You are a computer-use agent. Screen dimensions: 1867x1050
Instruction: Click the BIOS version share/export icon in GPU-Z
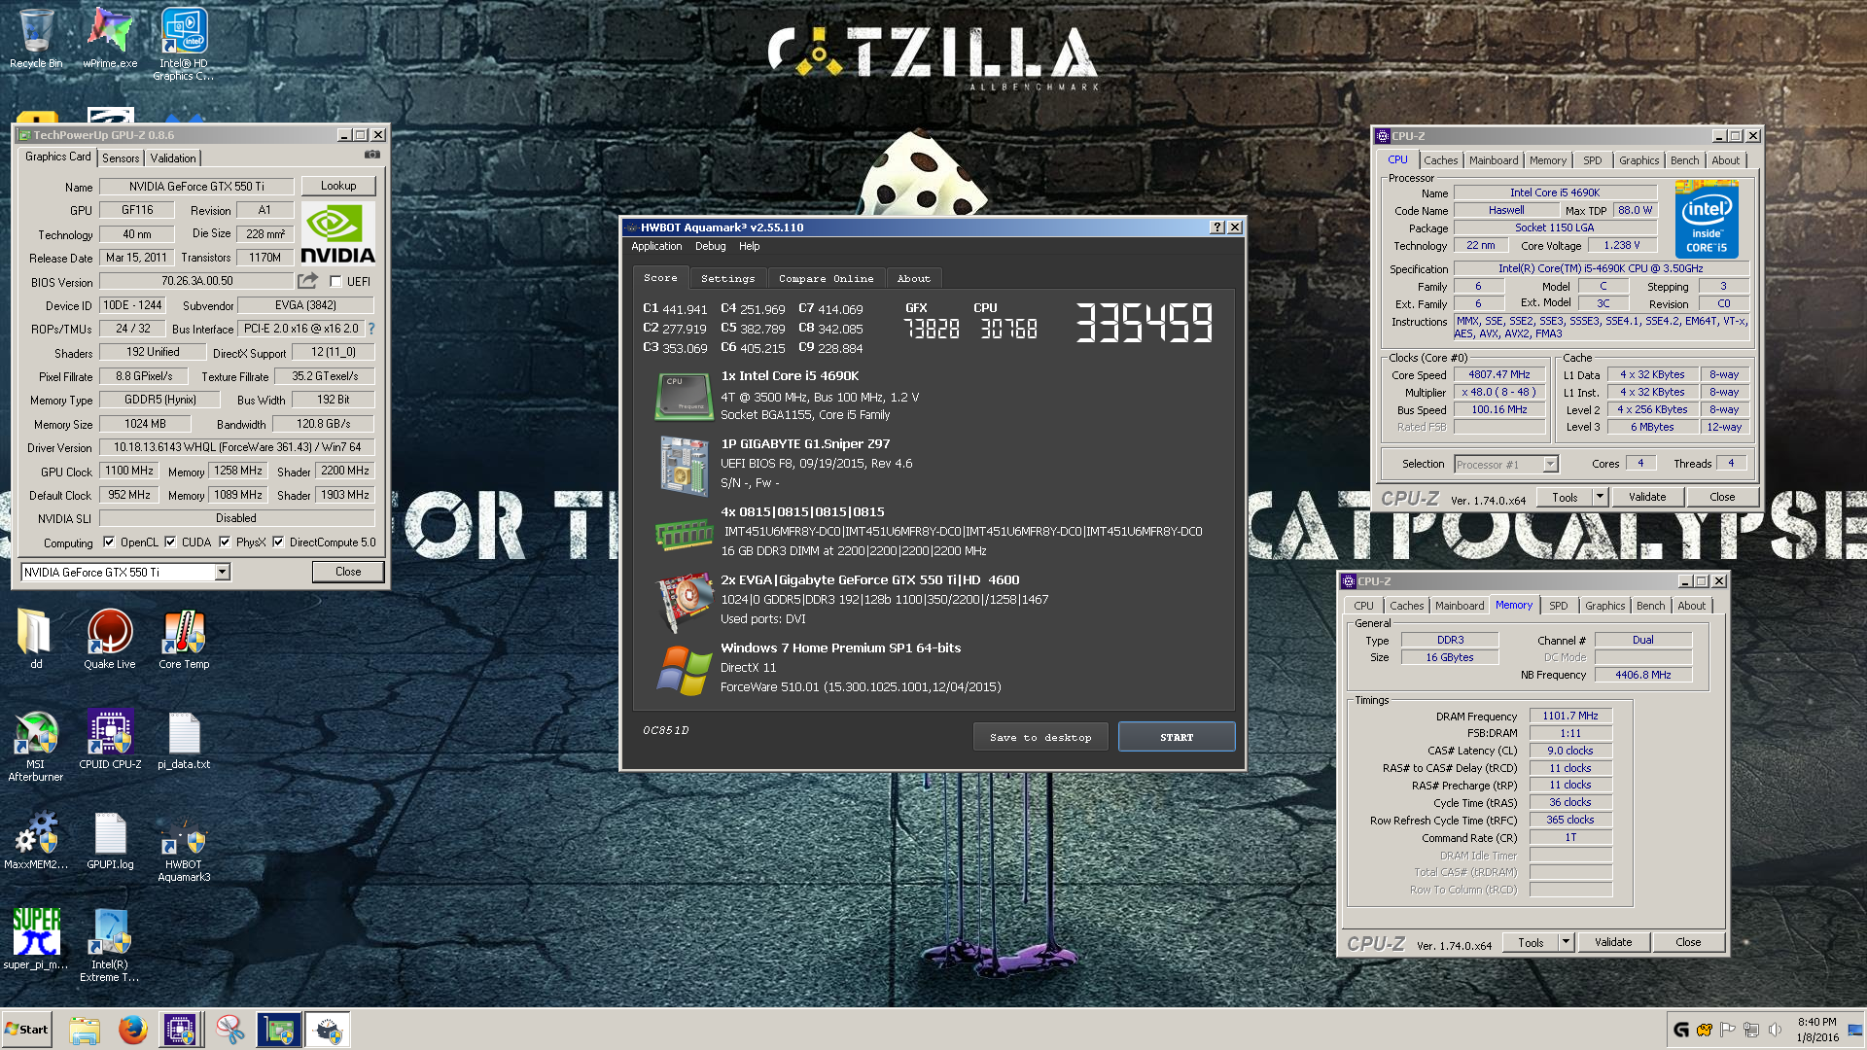tap(307, 281)
